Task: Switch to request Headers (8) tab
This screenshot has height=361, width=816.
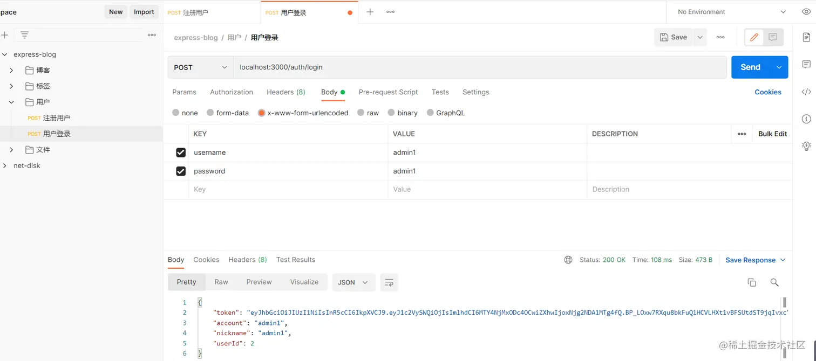Action: [286, 92]
